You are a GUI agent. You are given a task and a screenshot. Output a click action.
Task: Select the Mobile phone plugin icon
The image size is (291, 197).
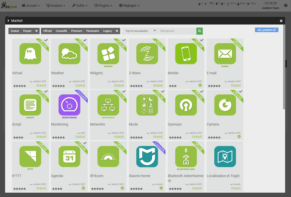186,54
